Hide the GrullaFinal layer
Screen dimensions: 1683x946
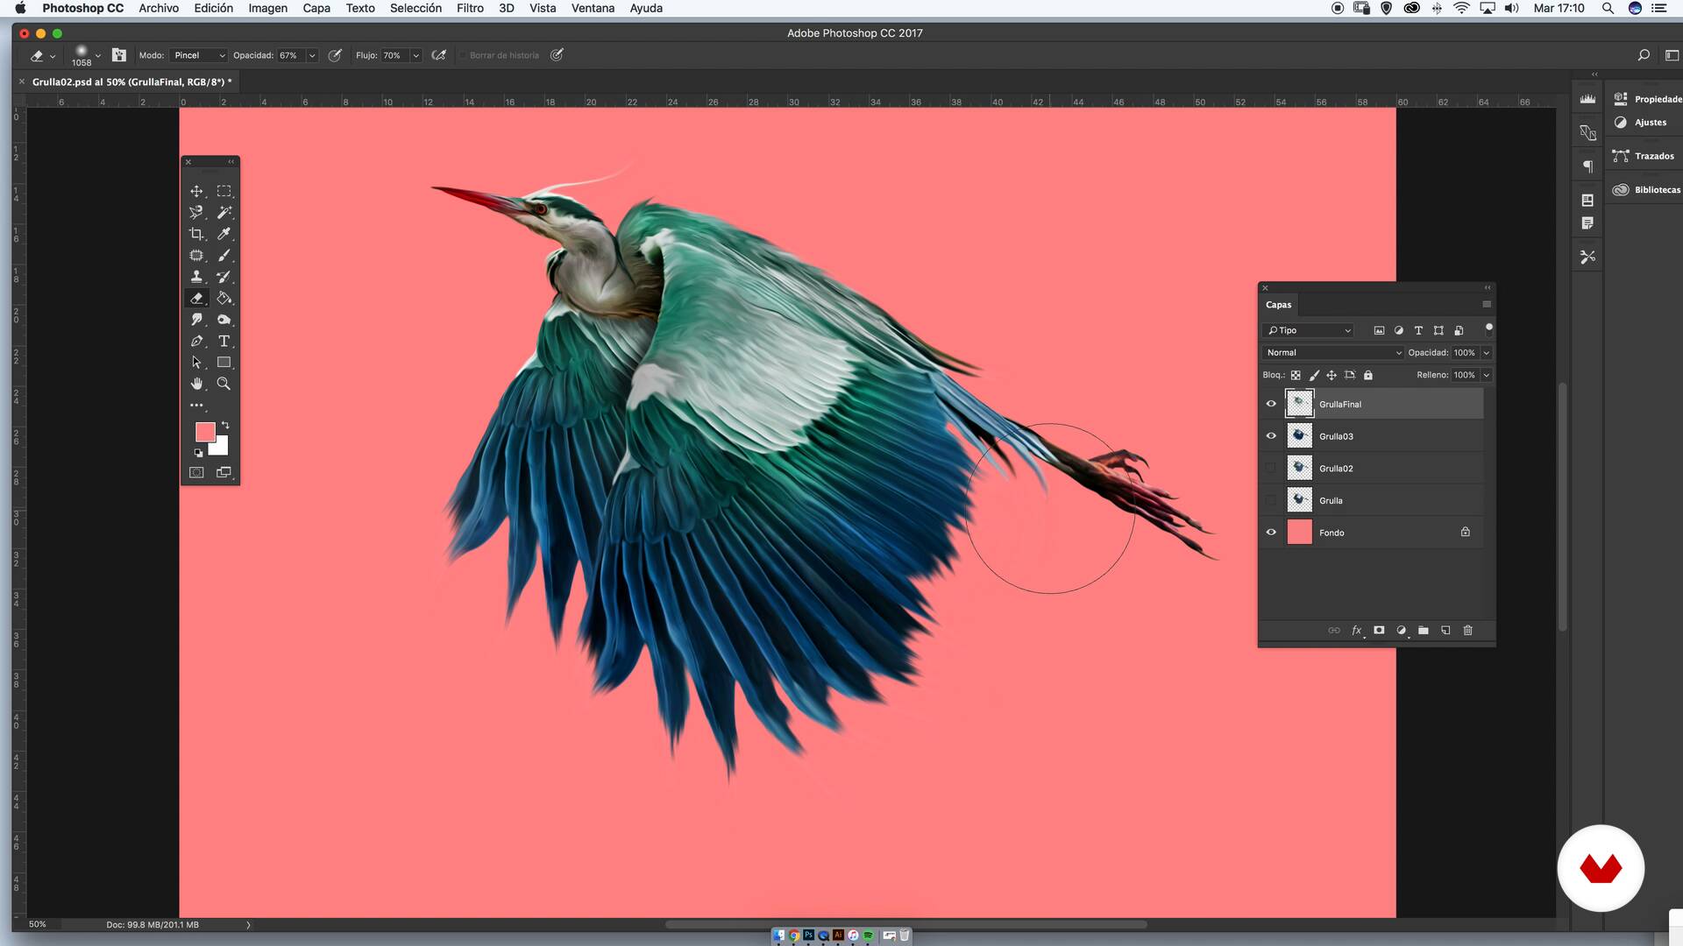(x=1271, y=404)
